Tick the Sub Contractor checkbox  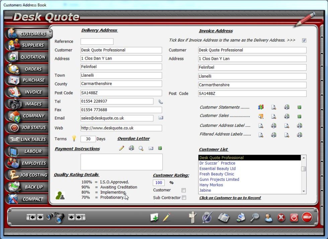[184, 197]
